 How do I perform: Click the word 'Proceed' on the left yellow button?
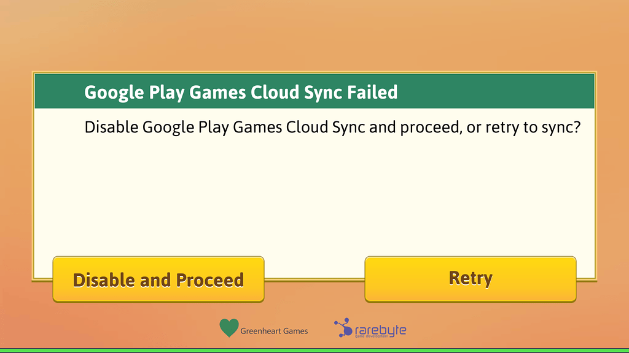pyautogui.click(x=210, y=280)
